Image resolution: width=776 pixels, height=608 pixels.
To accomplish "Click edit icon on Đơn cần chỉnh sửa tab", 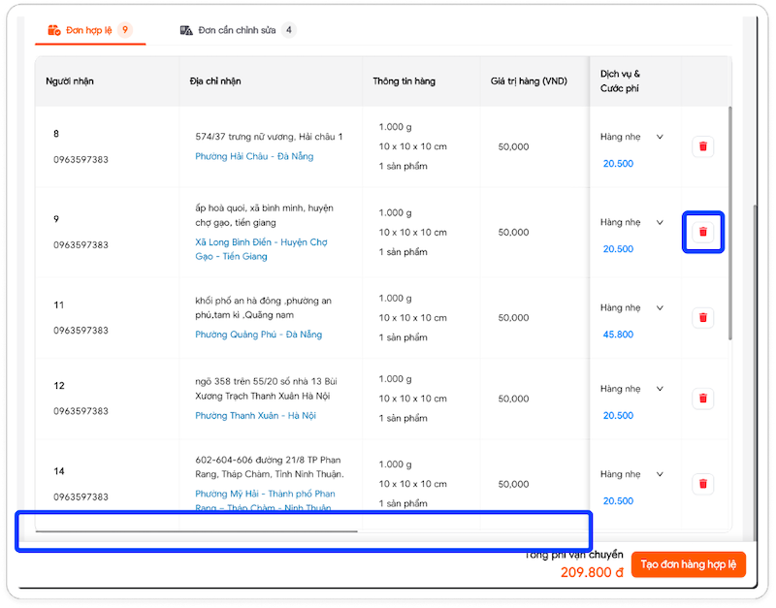I will (x=186, y=31).
